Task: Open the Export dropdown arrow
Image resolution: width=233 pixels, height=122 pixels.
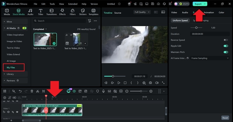Action: click(205, 4)
